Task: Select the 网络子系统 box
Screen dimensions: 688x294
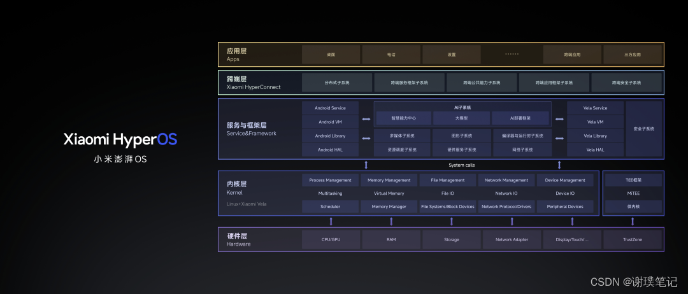Action: (522, 150)
